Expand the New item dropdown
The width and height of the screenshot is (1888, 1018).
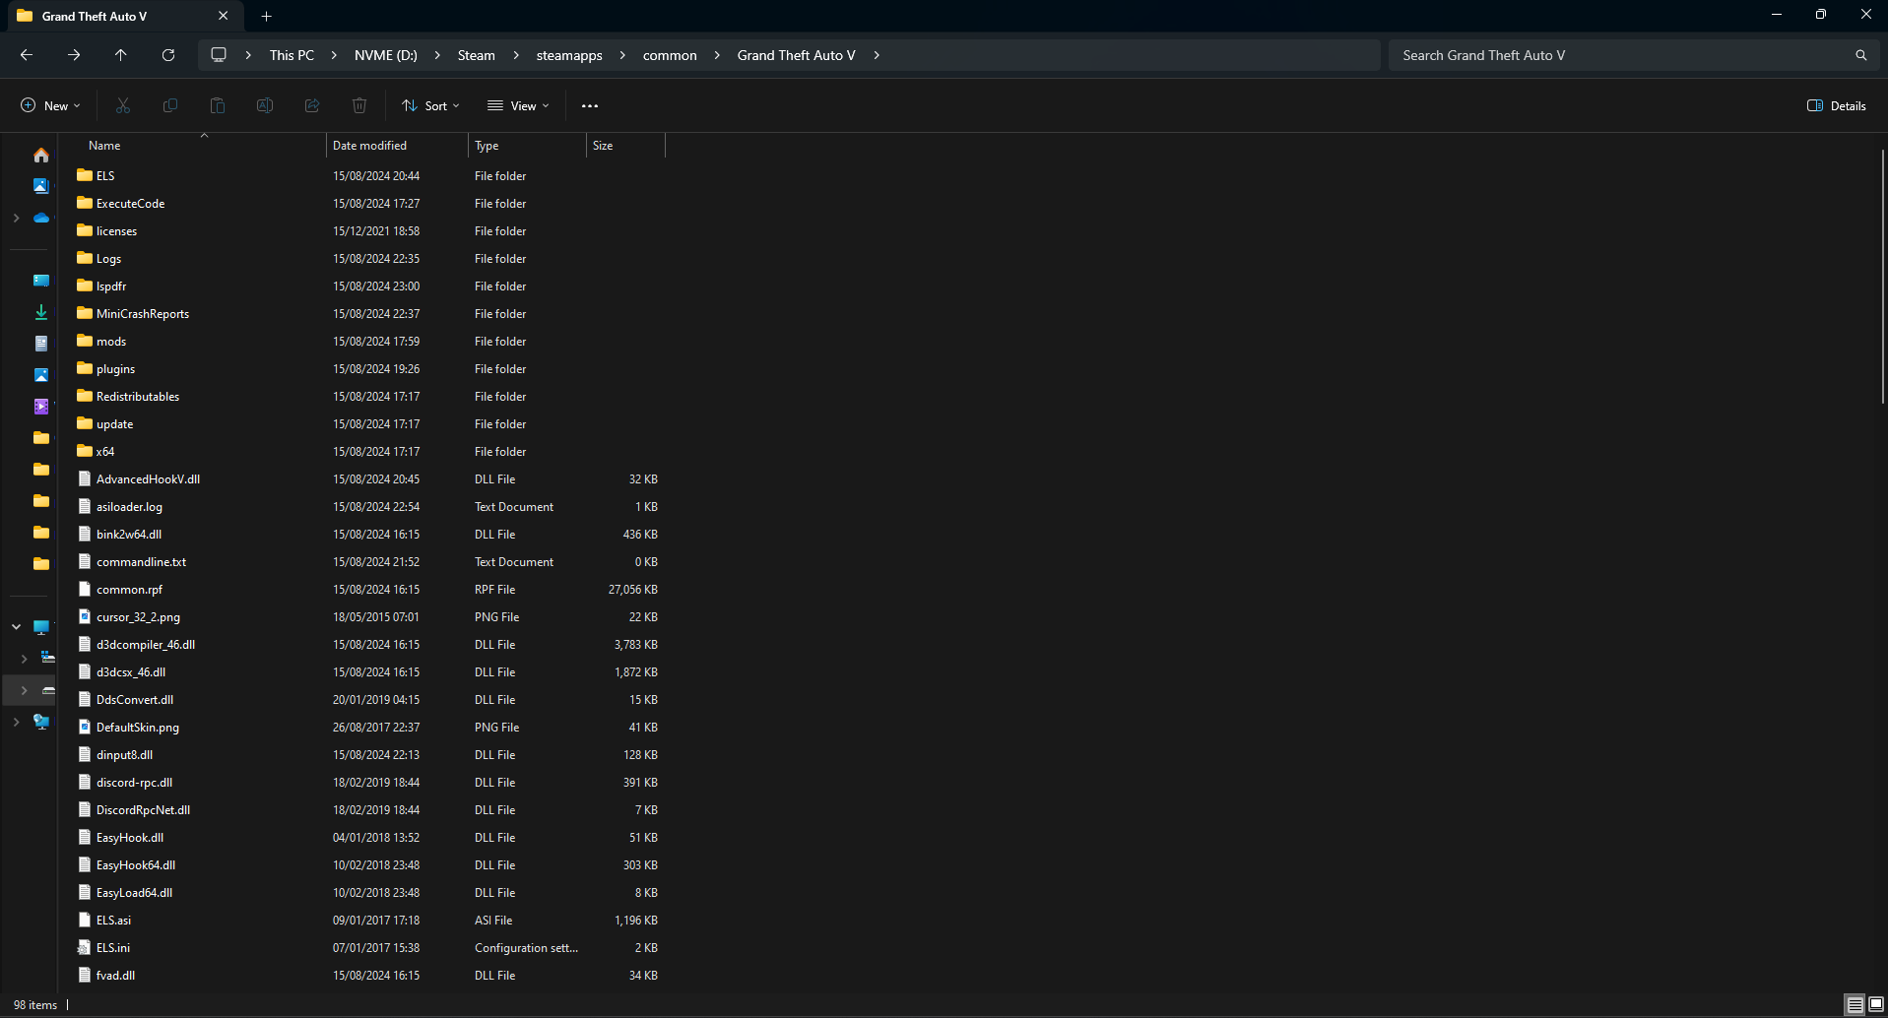pyautogui.click(x=50, y=105)
